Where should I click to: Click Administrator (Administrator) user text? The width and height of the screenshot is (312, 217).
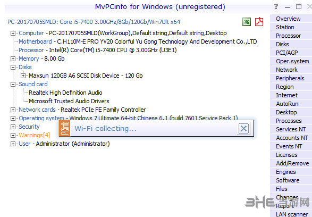73,144
